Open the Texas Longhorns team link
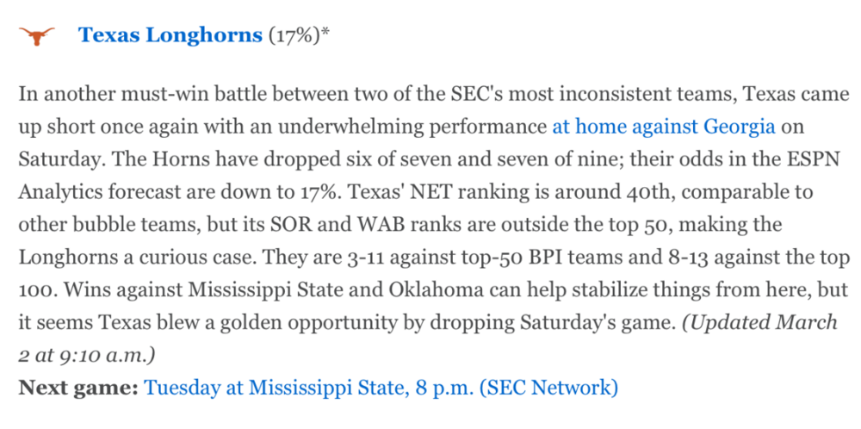The image size is (861, 429). 170,35
